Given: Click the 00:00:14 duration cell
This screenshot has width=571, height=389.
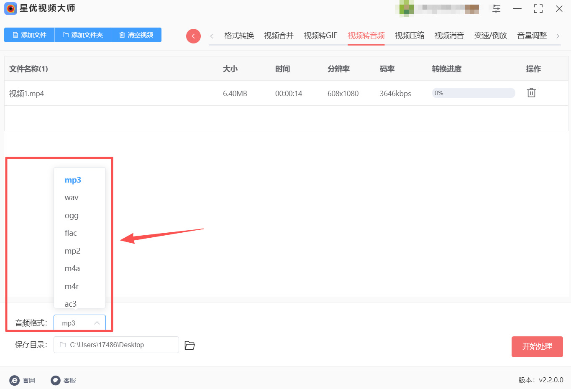Looking at the screenshot, I should pyautogui.click(x=289, y=94).
